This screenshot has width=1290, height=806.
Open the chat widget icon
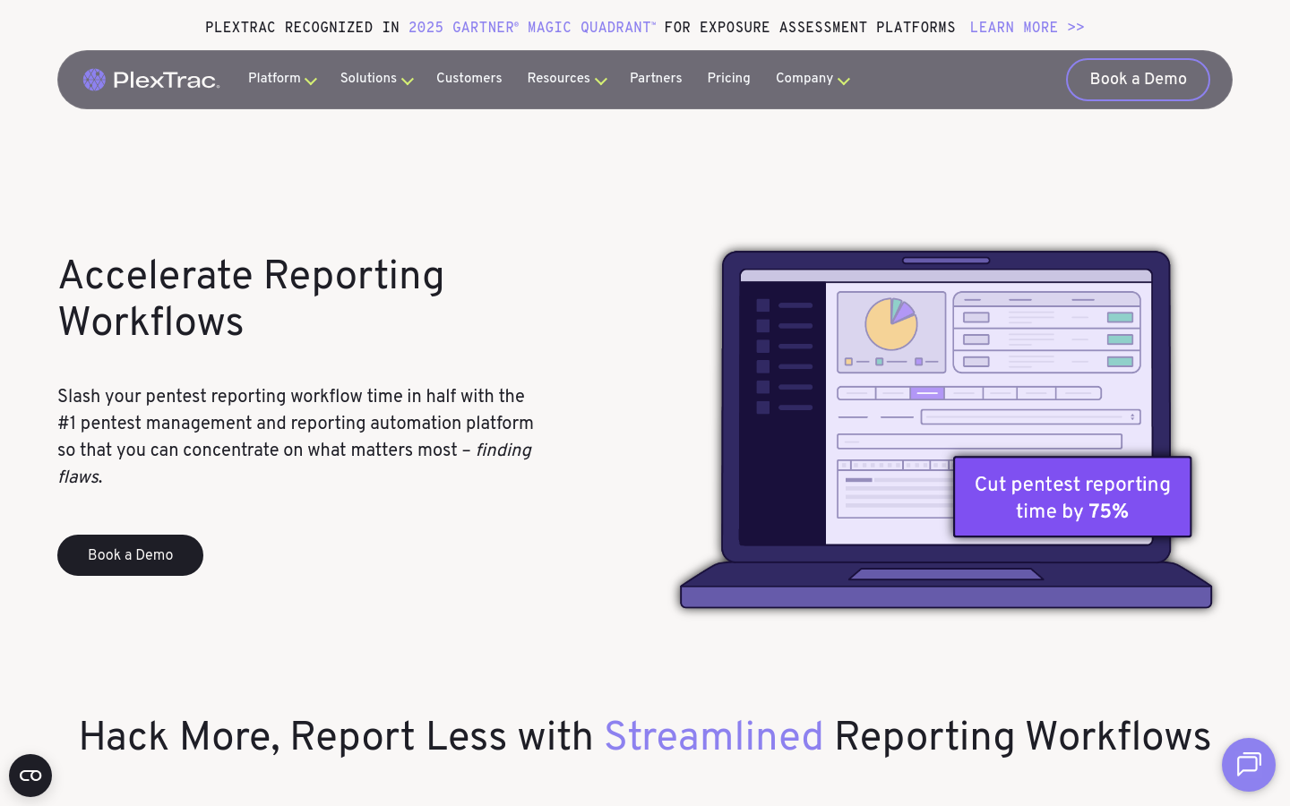pos(1249,765)
